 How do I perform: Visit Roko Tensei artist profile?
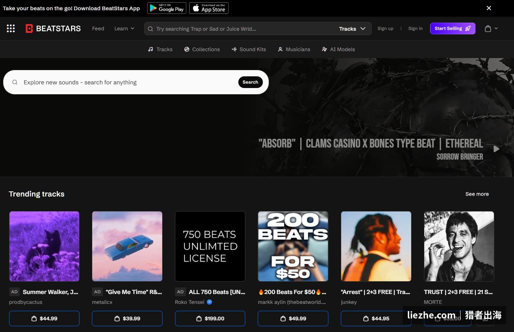coord(190,302)
